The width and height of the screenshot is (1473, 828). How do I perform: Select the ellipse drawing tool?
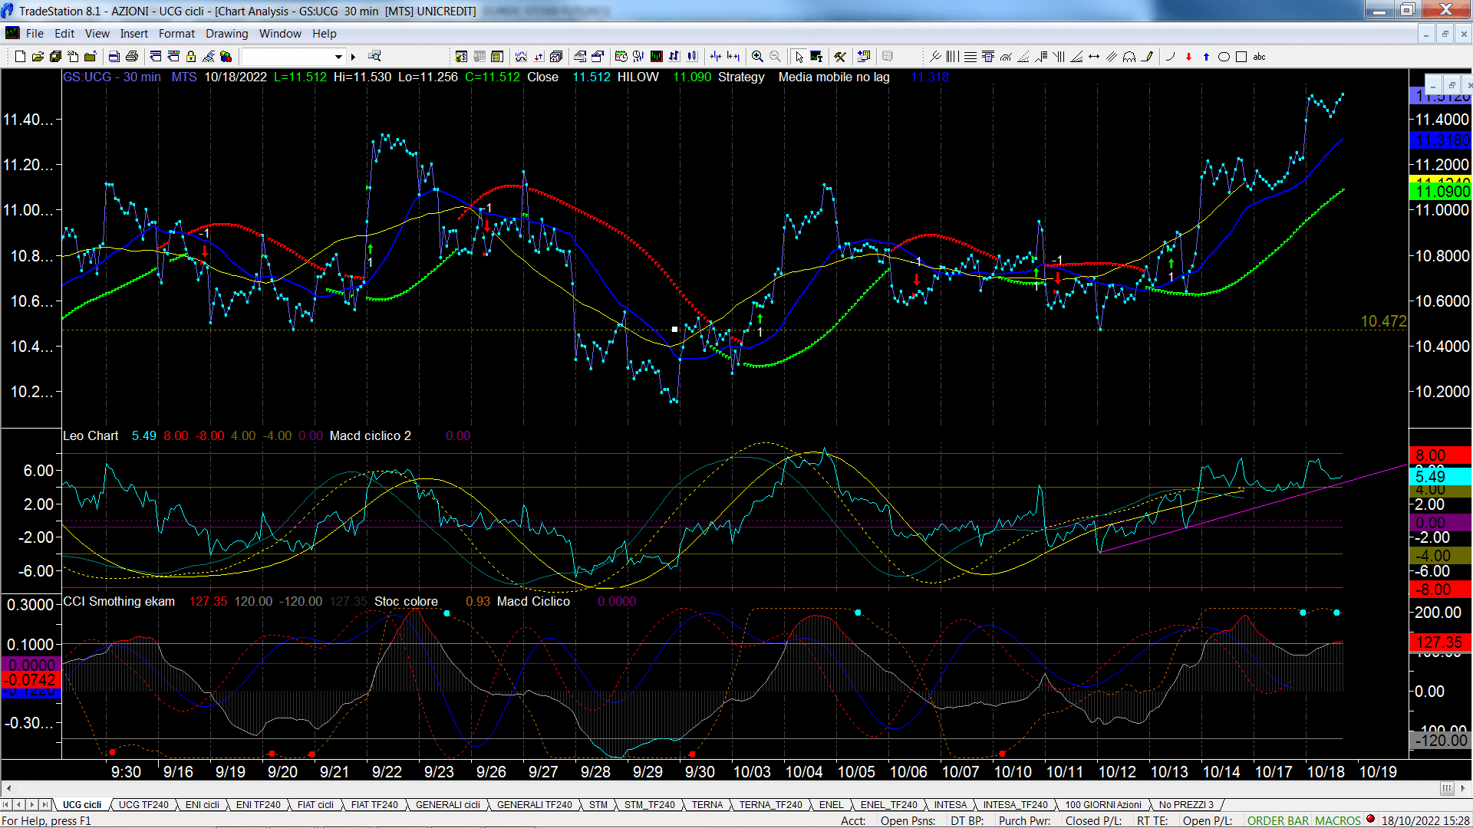pos(1224,57)
